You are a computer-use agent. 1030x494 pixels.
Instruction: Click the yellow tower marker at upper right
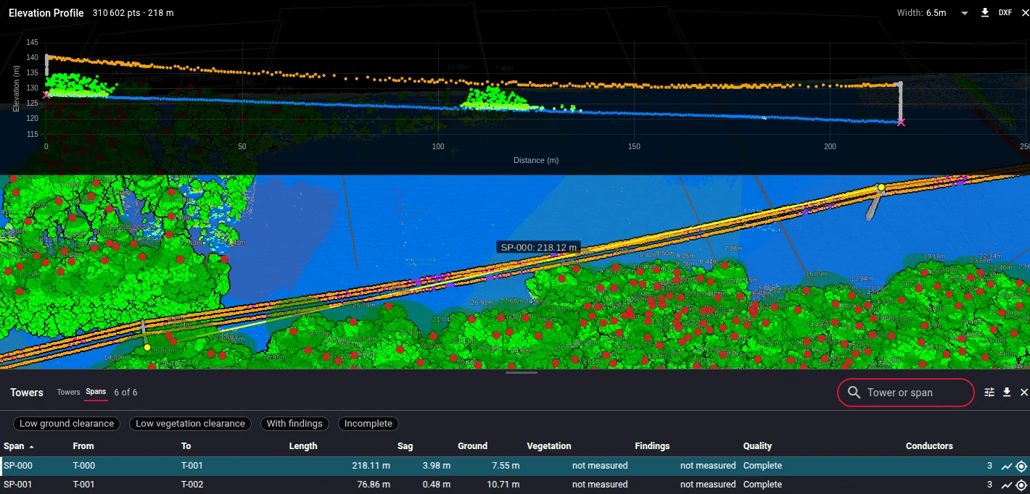(x=881, y=188)
